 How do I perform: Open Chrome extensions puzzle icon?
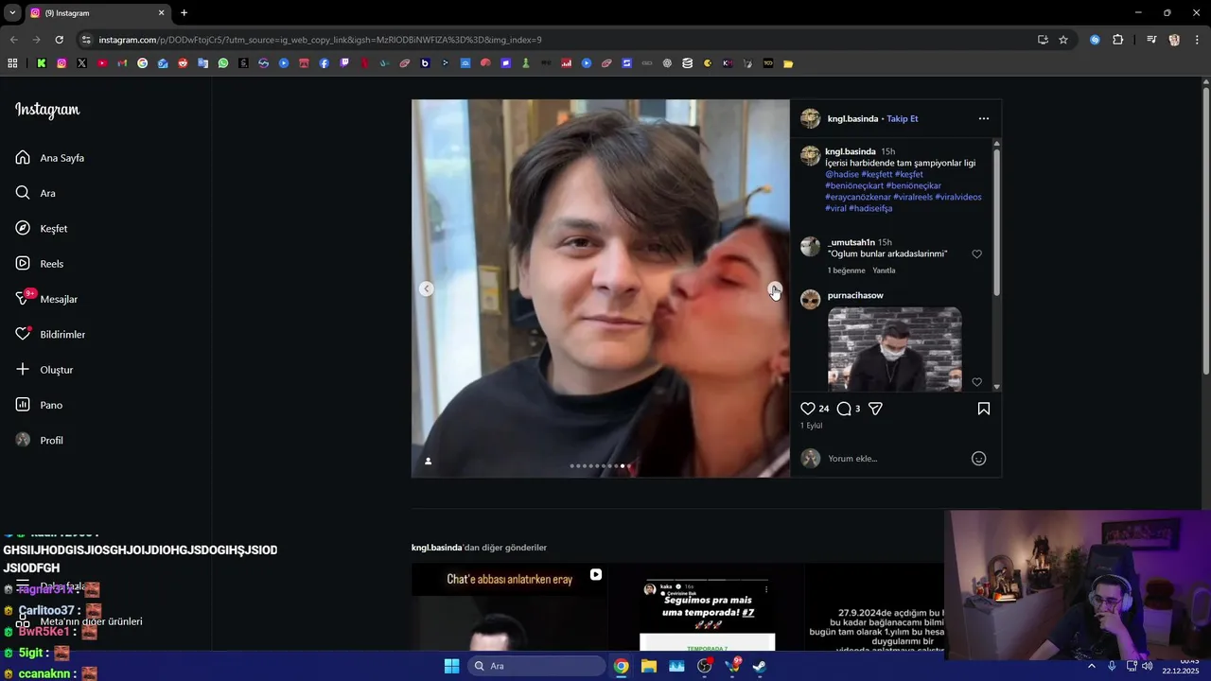pyautogui.click(x=1118, y=40)
